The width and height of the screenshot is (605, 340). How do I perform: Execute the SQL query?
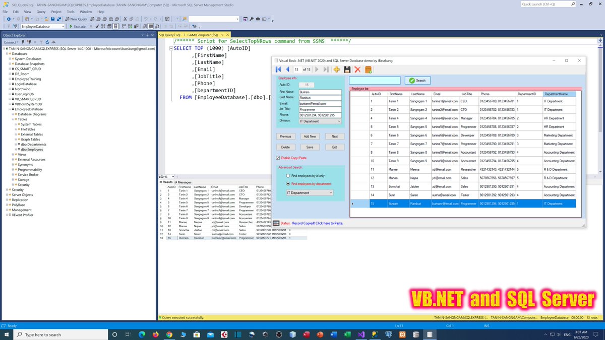[77, 26]
